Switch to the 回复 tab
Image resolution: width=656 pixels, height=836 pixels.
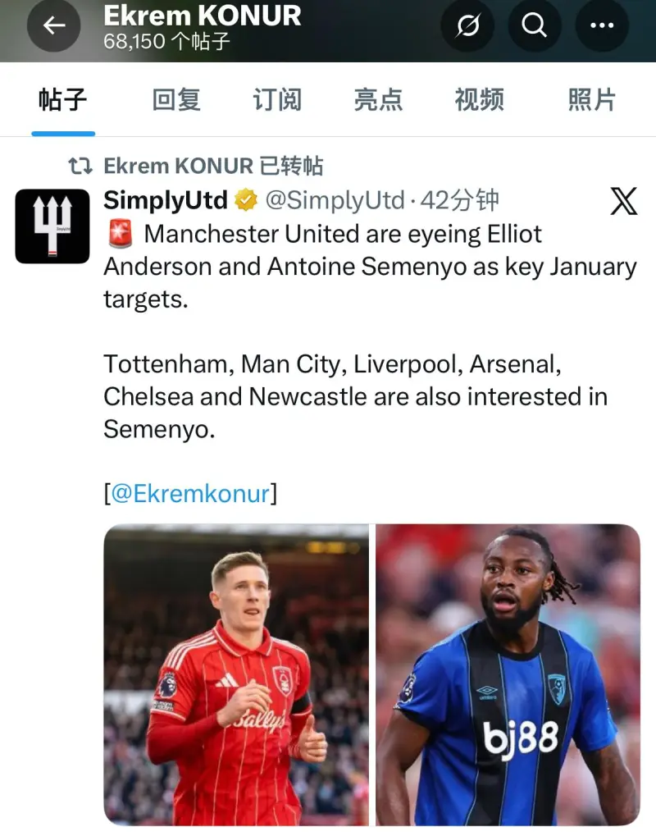(176, 100)
